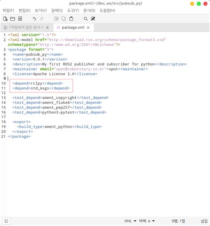The height and width of the screenshot is (226, 210).
Task: Click ament_copyright on line 13
Action: [x=59, y=98]
